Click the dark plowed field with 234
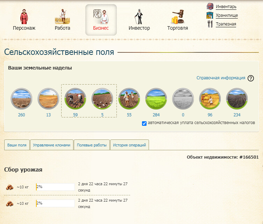 [237, 99]
